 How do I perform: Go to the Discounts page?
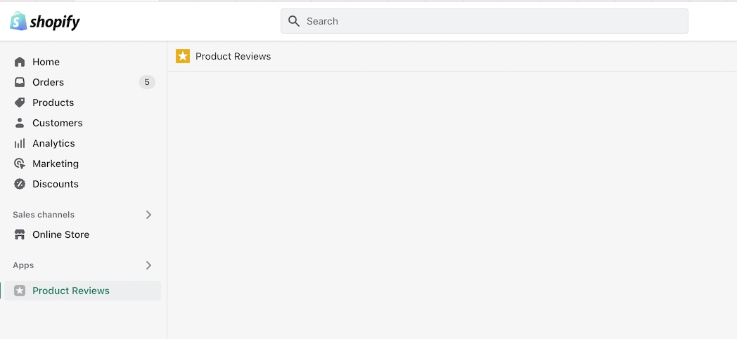click(56, 184)
